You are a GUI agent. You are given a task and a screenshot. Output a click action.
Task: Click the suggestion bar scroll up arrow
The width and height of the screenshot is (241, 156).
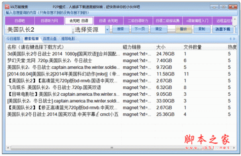point(235,19)
